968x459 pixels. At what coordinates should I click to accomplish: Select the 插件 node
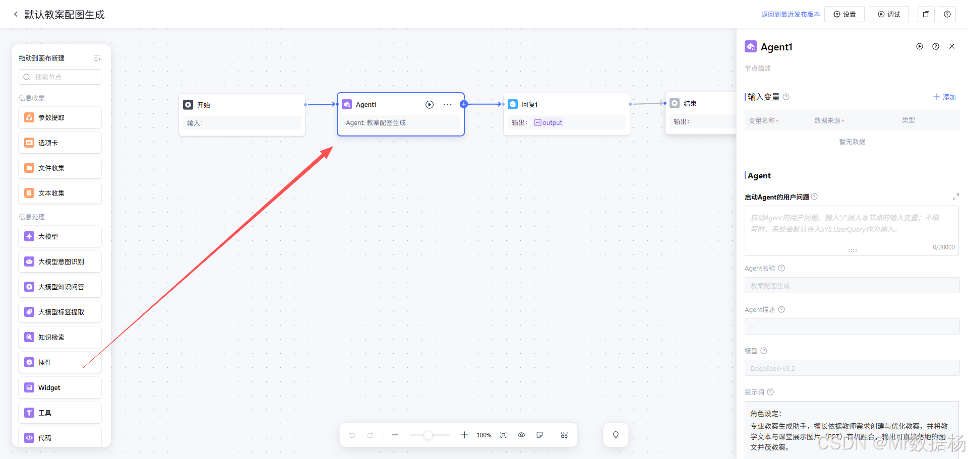coord(60,362)
